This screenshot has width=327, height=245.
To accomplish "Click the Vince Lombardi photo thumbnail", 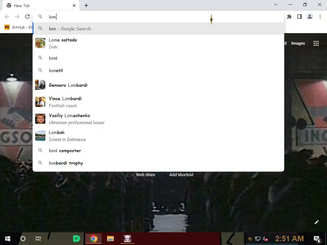I will point(40,102).
